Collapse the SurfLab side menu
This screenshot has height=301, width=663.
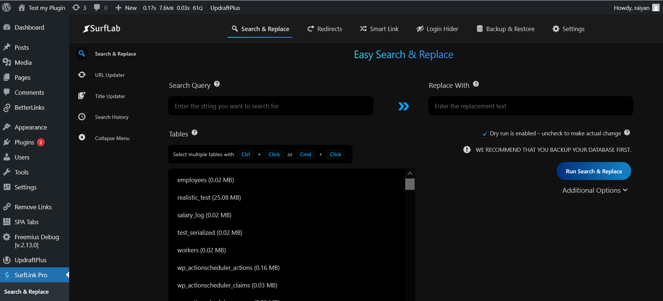(x=112, y=138)
